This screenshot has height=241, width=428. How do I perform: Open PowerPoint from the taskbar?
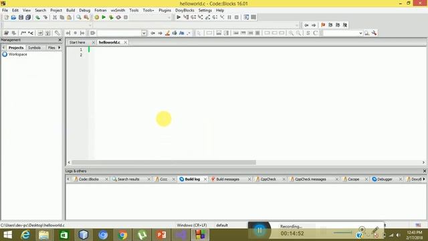tap(161, 235)
